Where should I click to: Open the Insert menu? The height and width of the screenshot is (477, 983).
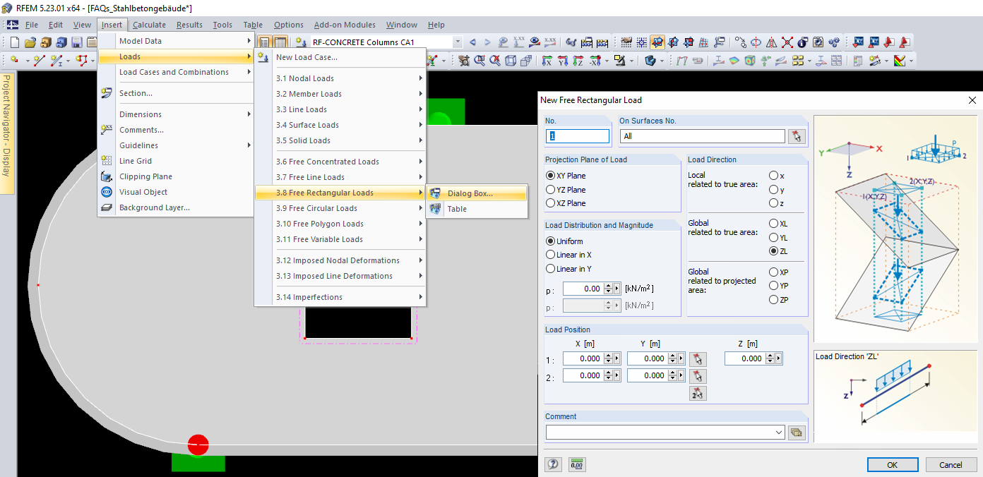pyautogui.click(x=112, y=25)
